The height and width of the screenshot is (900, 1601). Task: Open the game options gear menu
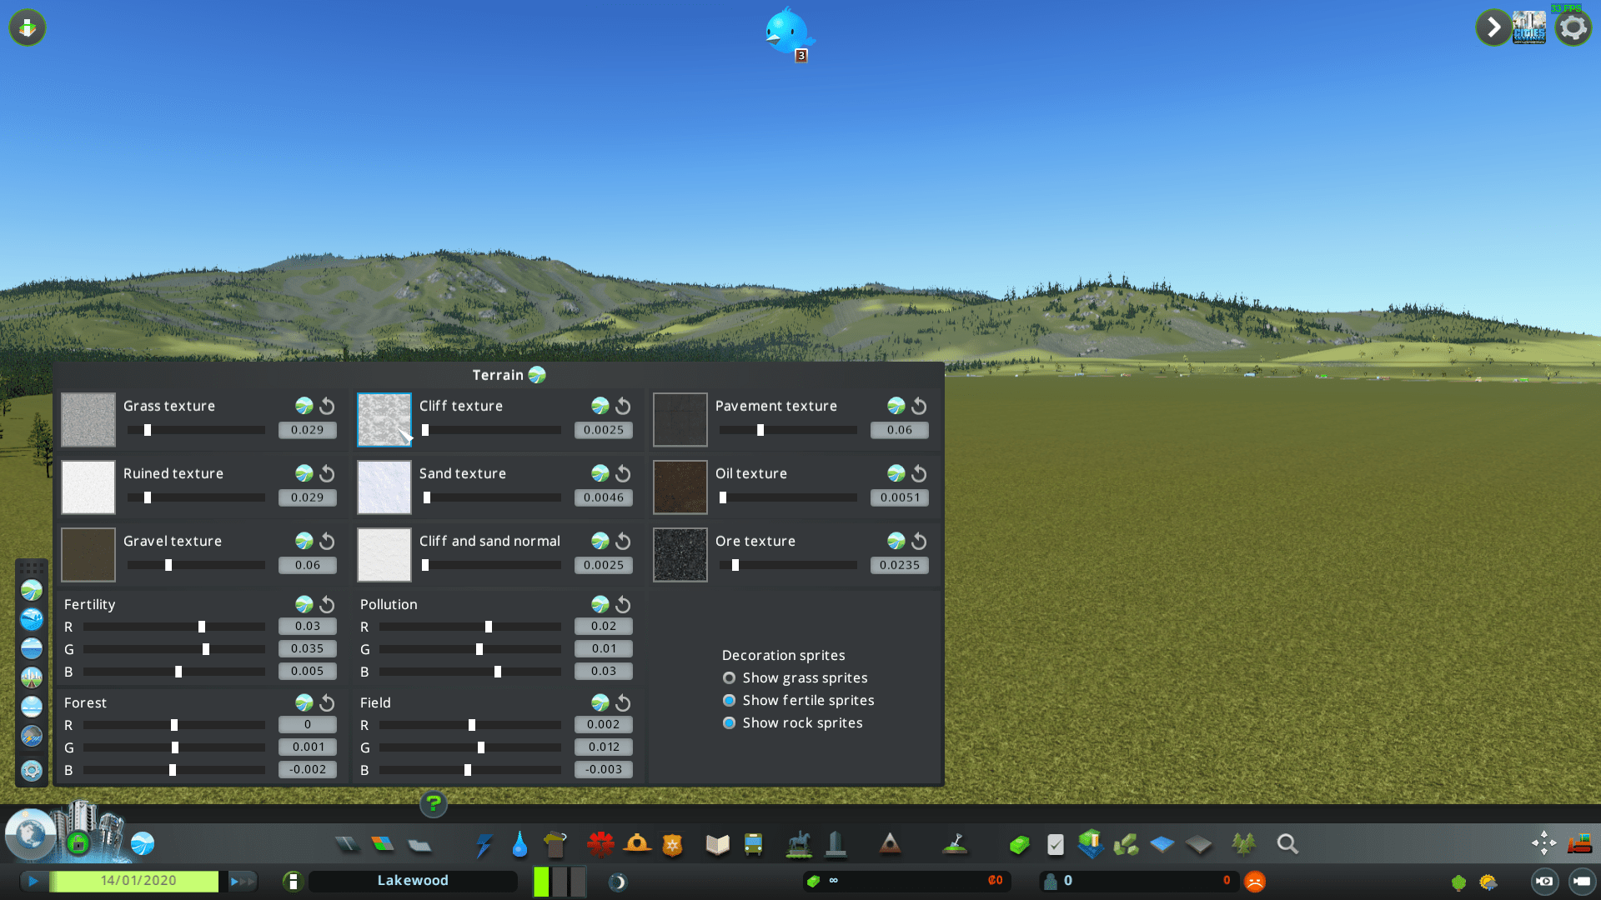[x=1573, y=28]
